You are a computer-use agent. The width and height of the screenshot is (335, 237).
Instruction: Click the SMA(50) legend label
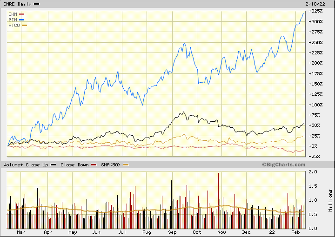pos(111,165)
